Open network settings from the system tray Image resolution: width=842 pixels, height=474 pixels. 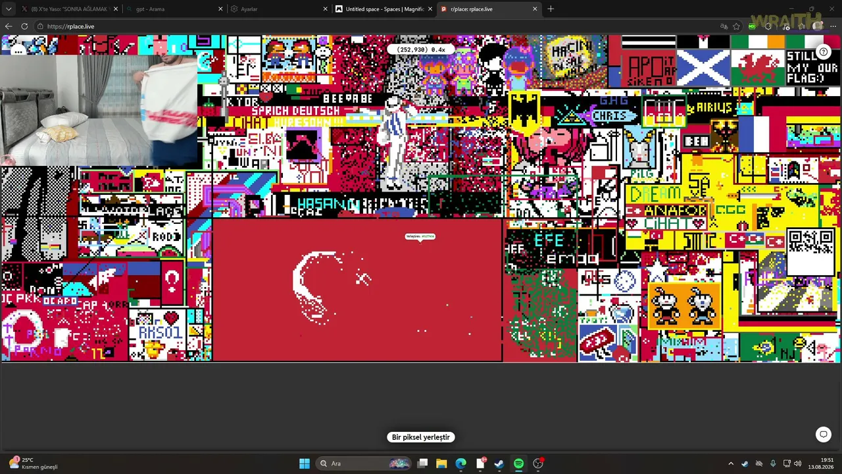point(787,463)
